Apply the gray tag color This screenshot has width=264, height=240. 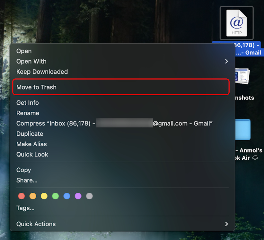coord(89,196)
